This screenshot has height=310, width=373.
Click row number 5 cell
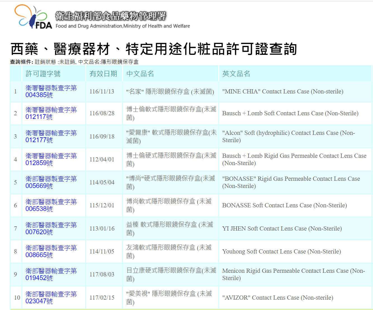(16, 182)
